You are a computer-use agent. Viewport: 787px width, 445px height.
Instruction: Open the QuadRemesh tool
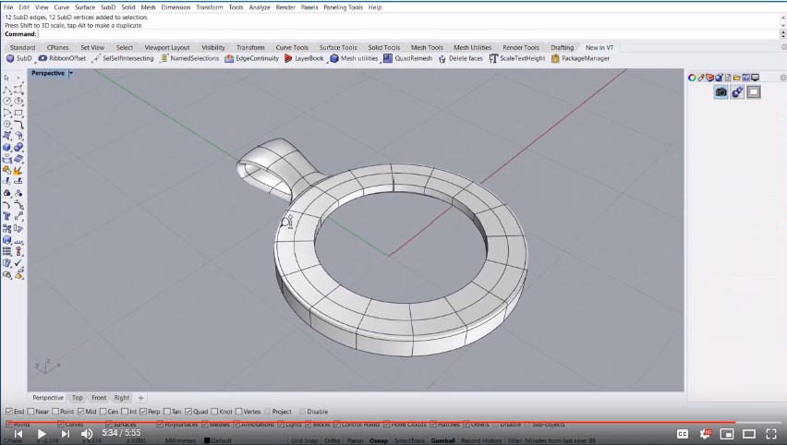pos(407,59)
